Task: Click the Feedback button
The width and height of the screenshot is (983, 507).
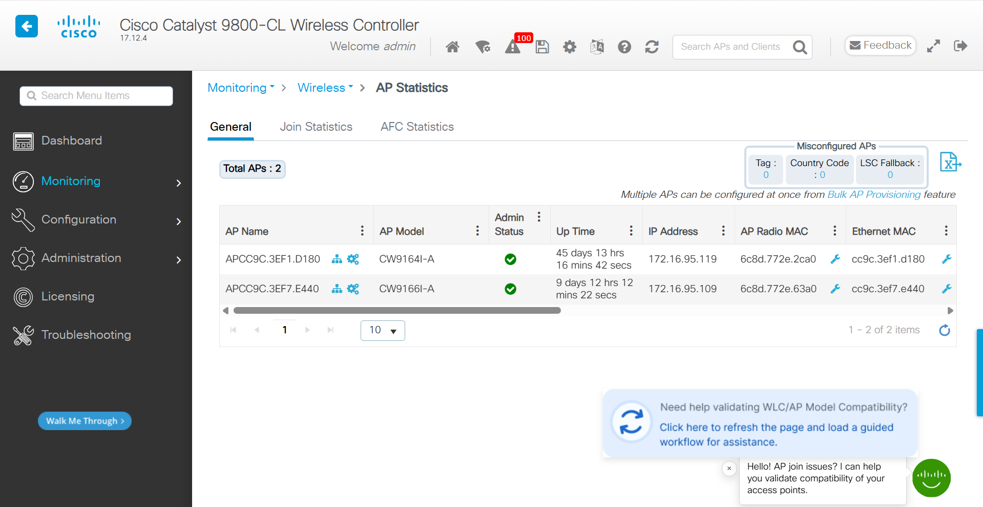Action: tap(880, 46)
